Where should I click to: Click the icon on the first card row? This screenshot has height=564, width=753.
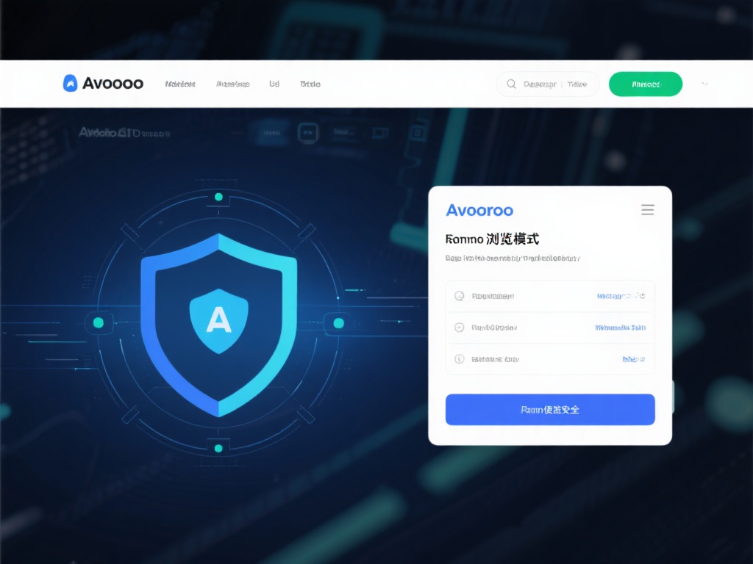459,296
